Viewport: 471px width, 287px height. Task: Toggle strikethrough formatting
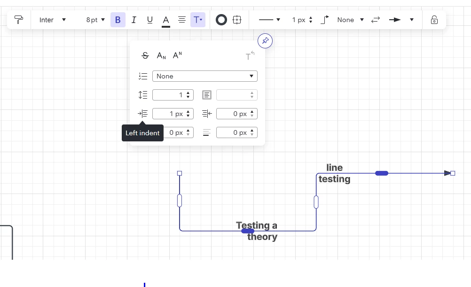[x=145, y=55]
